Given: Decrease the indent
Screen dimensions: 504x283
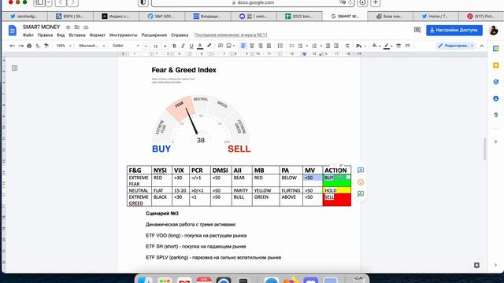Looking at the screenshot, I should 328,46.
